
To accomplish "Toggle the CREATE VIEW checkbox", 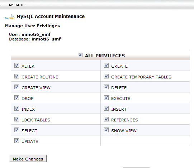I will [x=16, y=87].
